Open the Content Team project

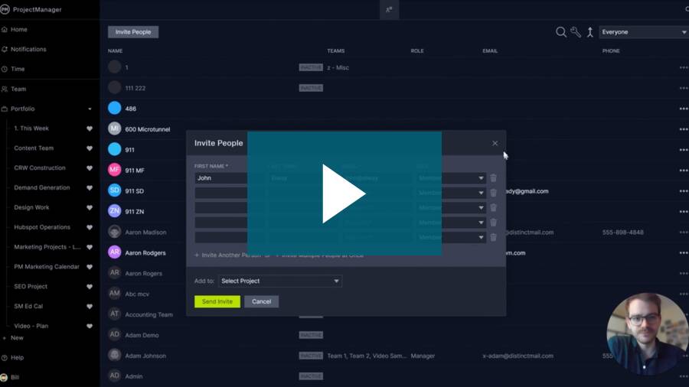pyautogui.click(x=34, y=148)
